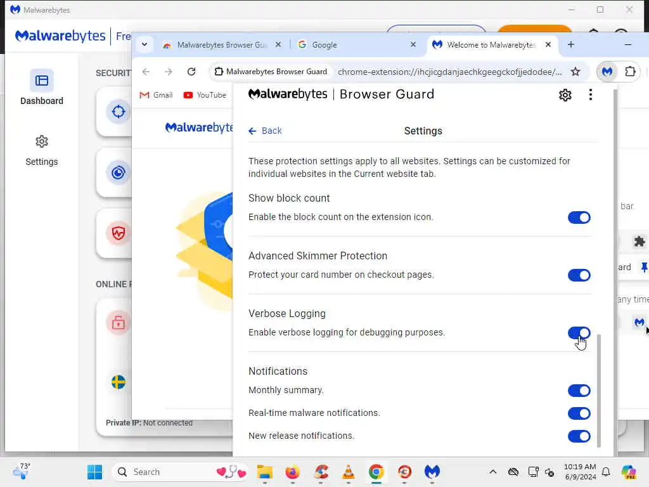
Task: Click the scanner crosshair icon in Malwarebytes window
Action: (x=119, y=112)
